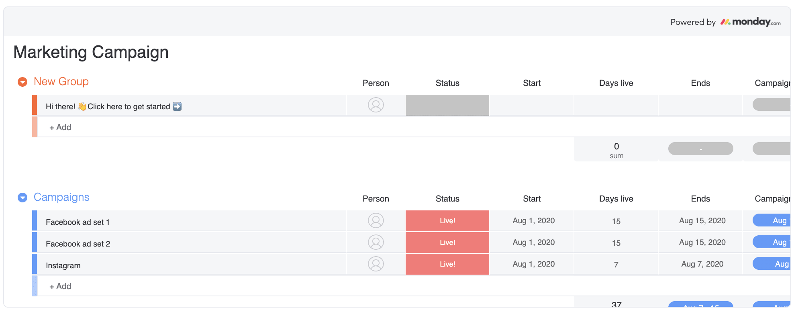Screen dimensions: 796x314
Task: Edit the Aug 1, 2020 start date of Instagram
Action: 534,264
